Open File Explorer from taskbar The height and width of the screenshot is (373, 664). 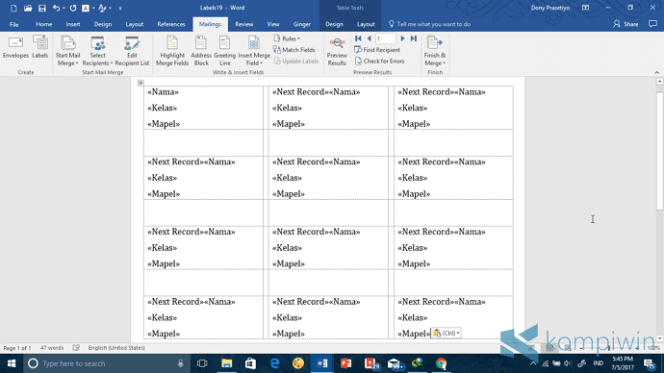pos(226,363)
